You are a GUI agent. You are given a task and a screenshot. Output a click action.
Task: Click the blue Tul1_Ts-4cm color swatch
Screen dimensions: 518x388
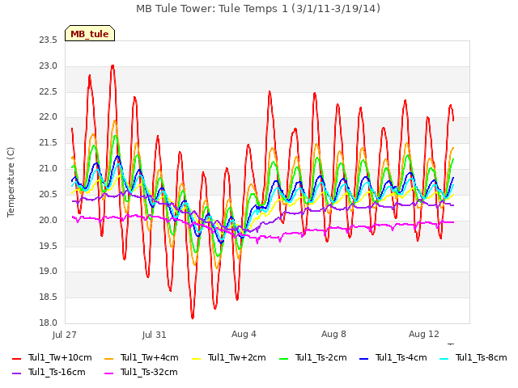tap(364, 359)
